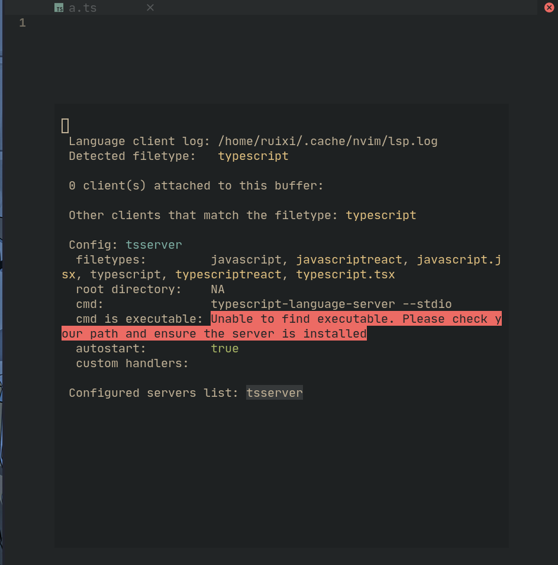Click the 'custom handlers:' line
The width and height of the screenshot is (558, 565).
132,363
